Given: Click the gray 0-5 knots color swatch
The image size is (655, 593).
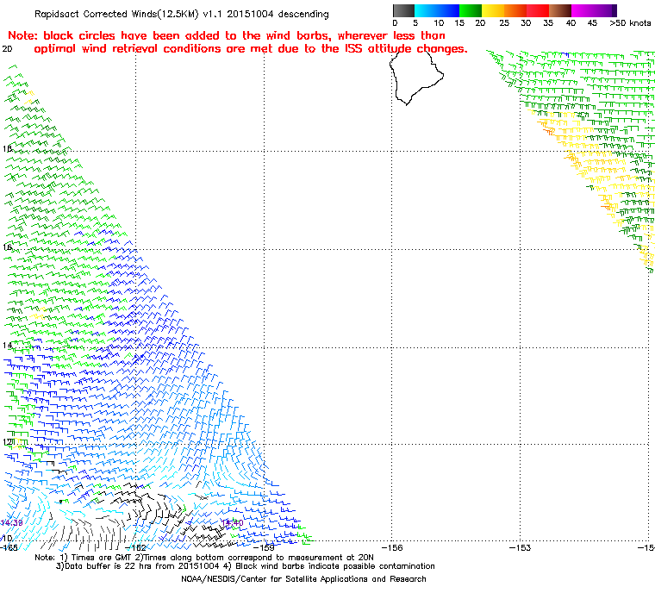Looking at the screenshot, I should (403, 10).
